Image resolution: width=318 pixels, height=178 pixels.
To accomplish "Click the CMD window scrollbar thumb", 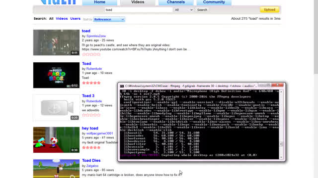I will click(x=281, y=144).
